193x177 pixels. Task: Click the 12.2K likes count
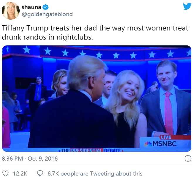point(20,173)
